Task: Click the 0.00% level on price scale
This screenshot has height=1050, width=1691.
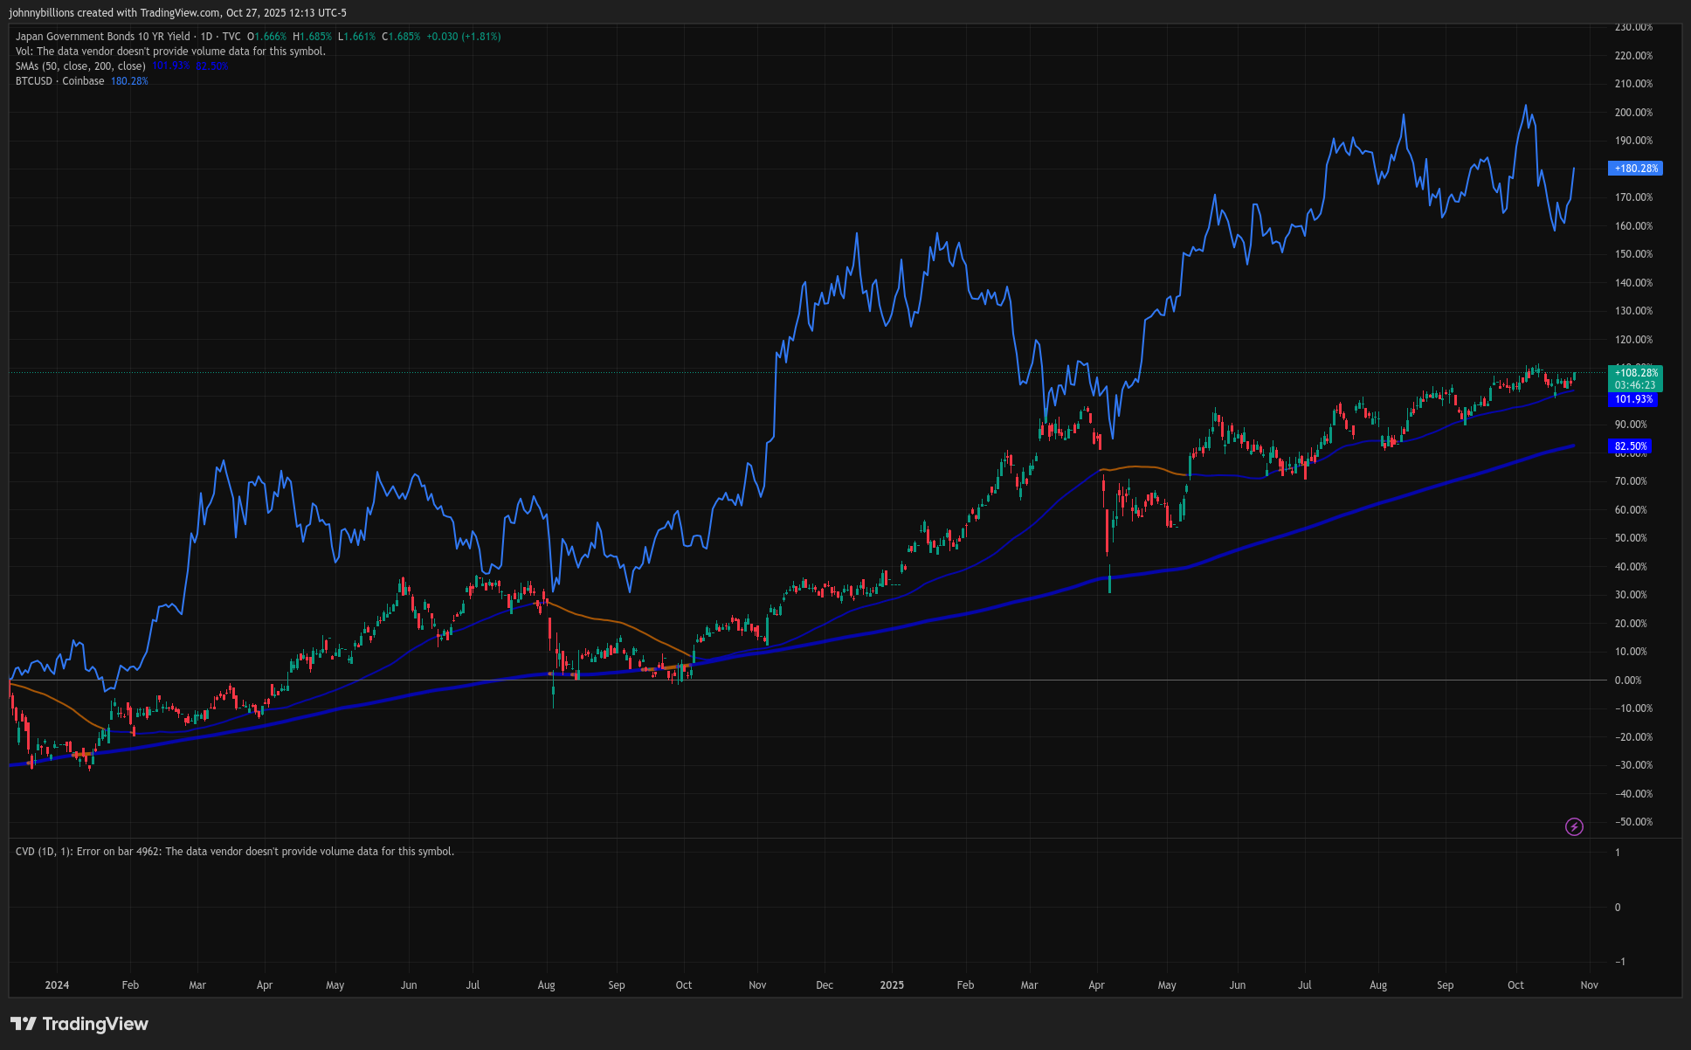Action: [x=1628, y=680]
